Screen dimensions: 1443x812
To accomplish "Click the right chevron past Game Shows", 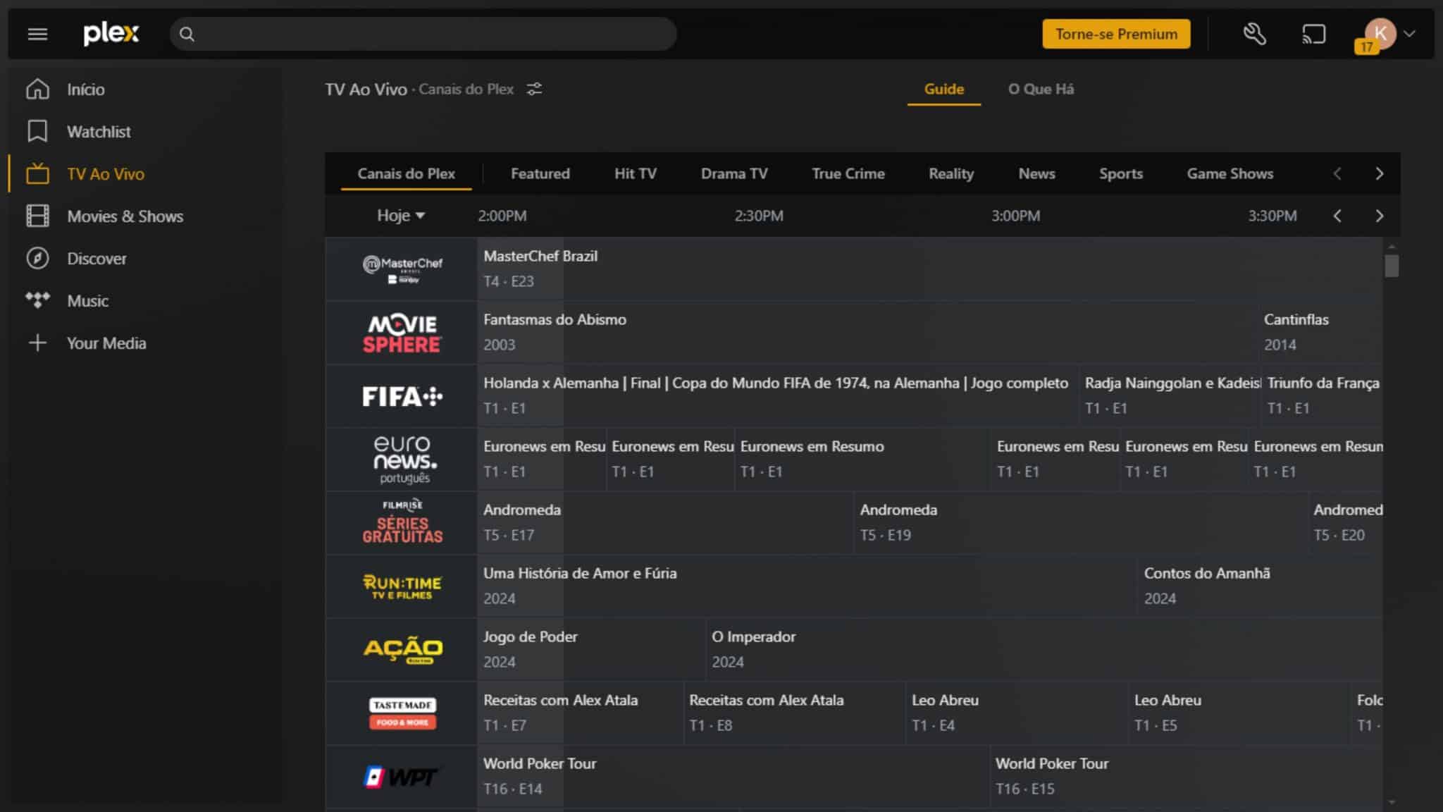I will pos(1379,173).
